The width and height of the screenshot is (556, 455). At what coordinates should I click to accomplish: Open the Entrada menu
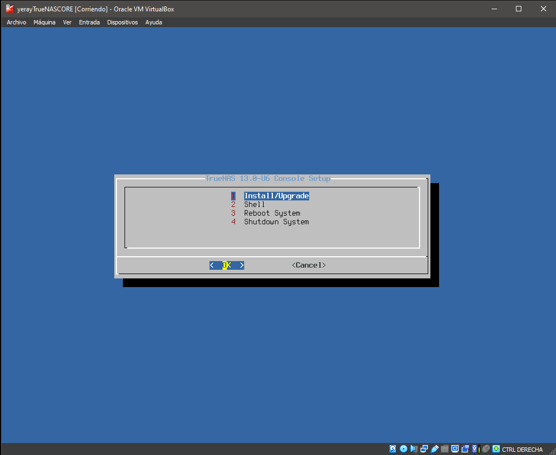[x=89, y=22]
